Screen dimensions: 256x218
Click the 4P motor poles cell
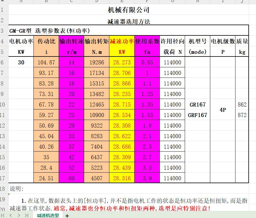coord(223,110)
